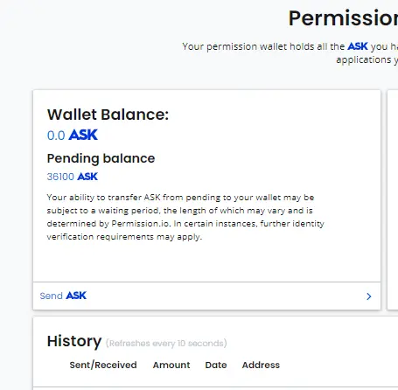Screen dimensions: 398x390
Task: Click the Sent/Received column header
Action: point(103,365)
